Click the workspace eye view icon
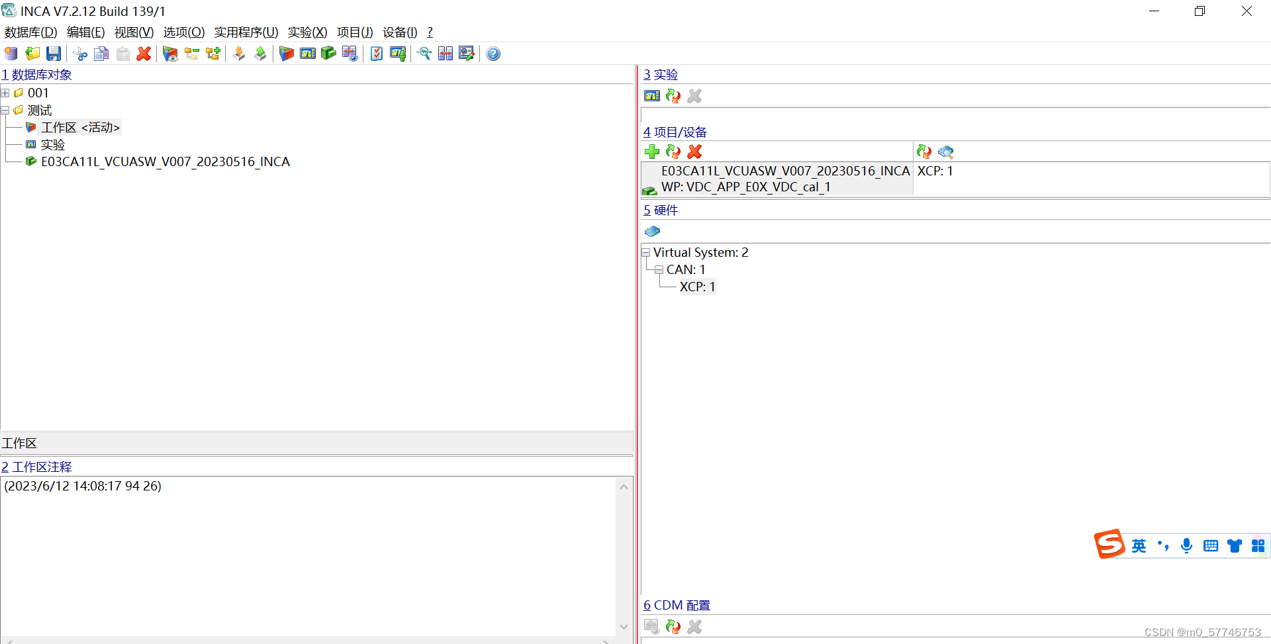Image resolution: width=1271 pixels, height=644 pixels. (170, 54)
